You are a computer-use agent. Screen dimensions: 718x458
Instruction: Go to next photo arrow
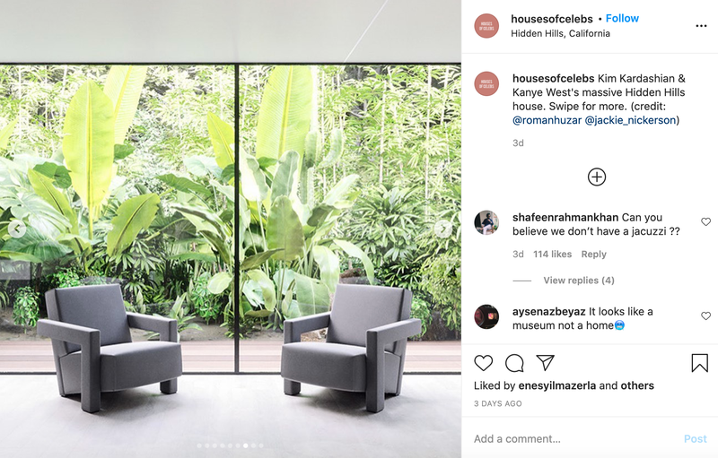coord(442,229)
